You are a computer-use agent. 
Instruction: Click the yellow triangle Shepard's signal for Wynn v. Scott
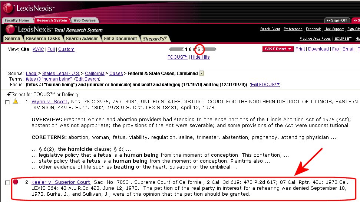tap(15, 101)
